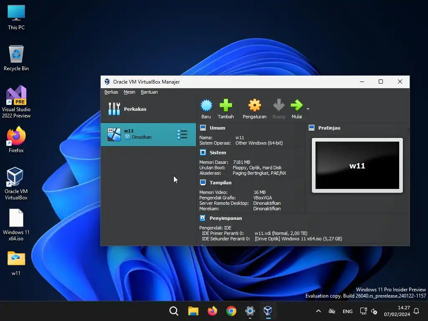Select the Perkakas tools item

click(x=148, y=109)
